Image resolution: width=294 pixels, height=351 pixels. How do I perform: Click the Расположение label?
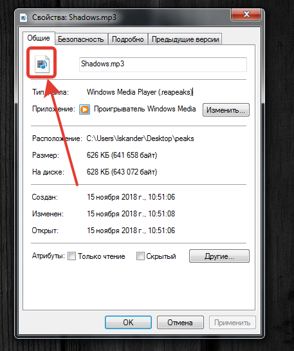pyautogui.click(x=57, y=138)
